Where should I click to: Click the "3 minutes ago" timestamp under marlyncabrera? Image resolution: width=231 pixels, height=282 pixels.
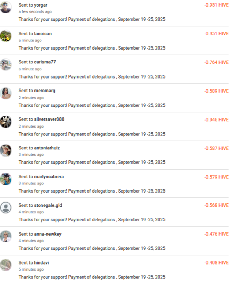pyautogui.click(x=31, y=183)
